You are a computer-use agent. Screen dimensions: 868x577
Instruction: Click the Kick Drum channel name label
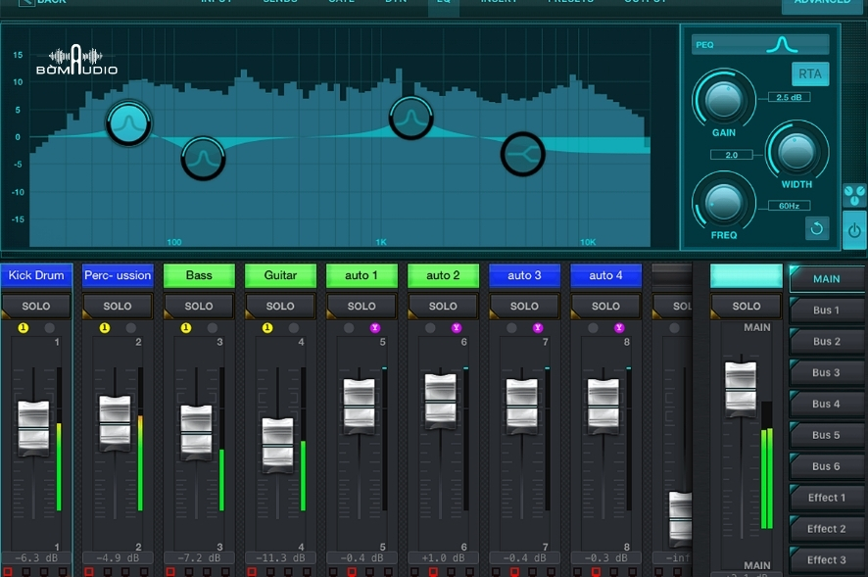(x=36, y=275)
